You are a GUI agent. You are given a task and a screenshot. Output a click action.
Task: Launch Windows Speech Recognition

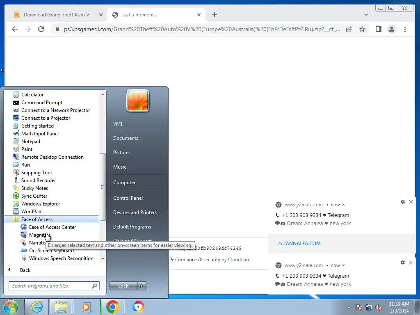pyautogui.click(x=61, y=258)
